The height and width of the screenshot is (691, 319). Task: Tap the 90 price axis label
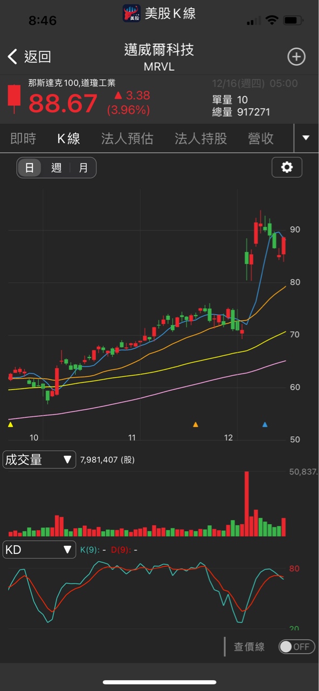point(295,229)
